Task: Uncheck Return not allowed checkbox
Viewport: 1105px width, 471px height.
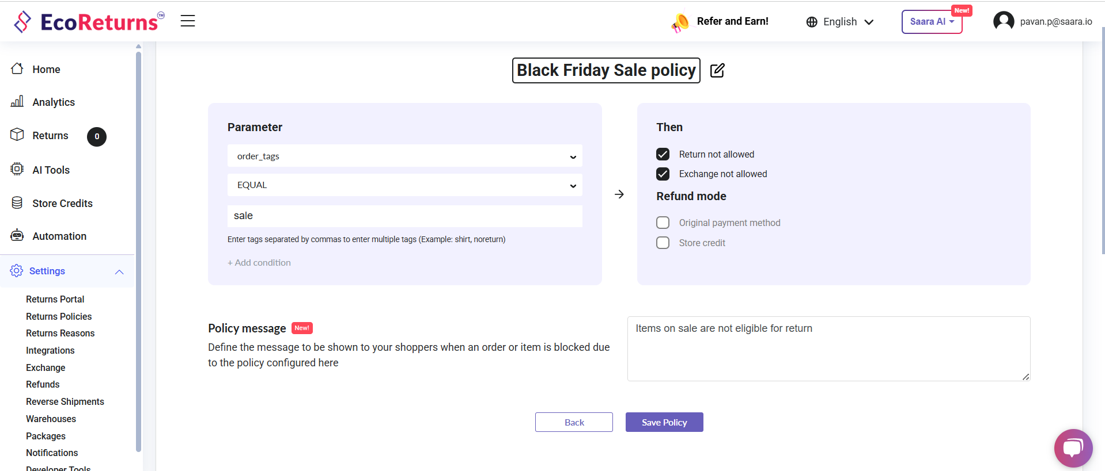Action: click(663, 154)
